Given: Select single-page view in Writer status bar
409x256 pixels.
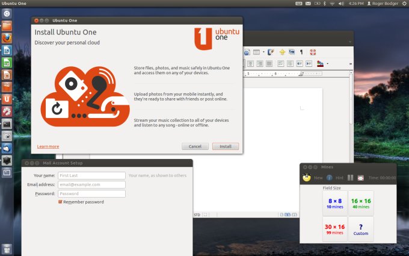Looking at the screenshot, I should coord(281,214).
